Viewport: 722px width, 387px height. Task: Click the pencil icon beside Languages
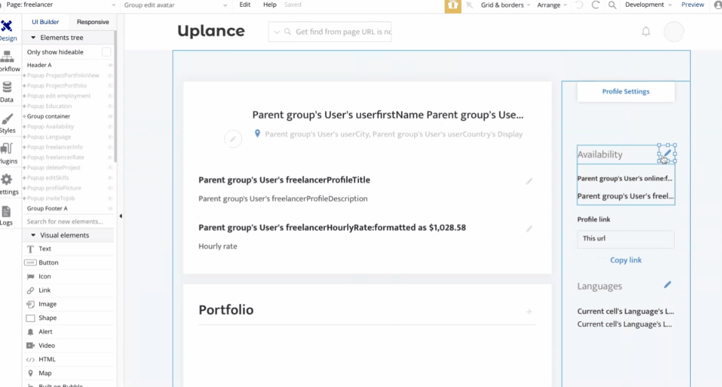667,285
